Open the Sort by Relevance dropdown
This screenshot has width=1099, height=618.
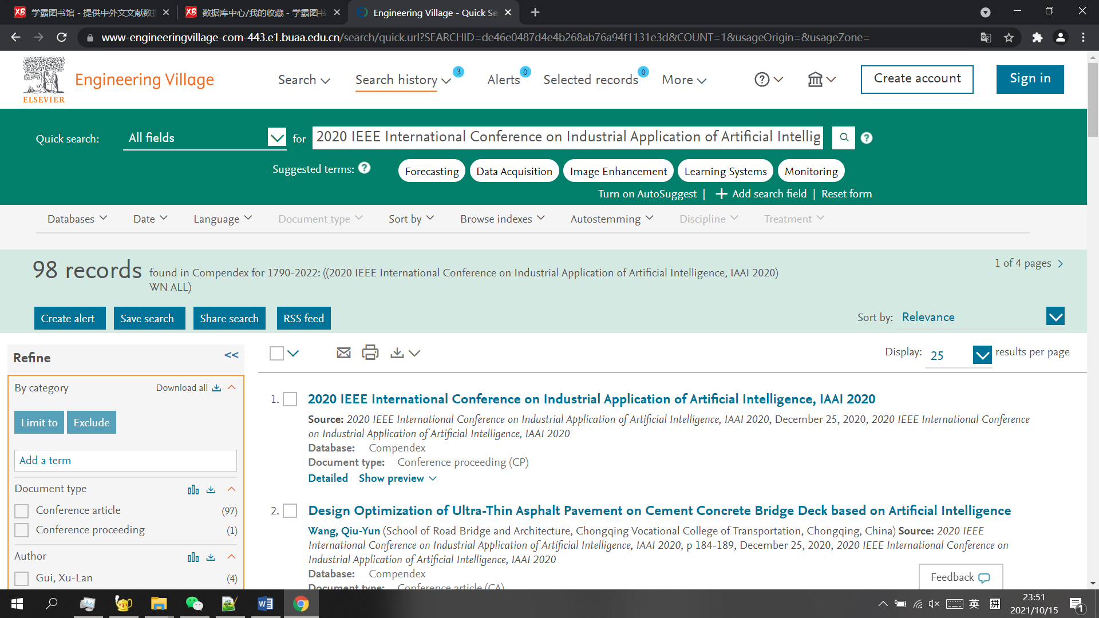(x=983, y=317)
